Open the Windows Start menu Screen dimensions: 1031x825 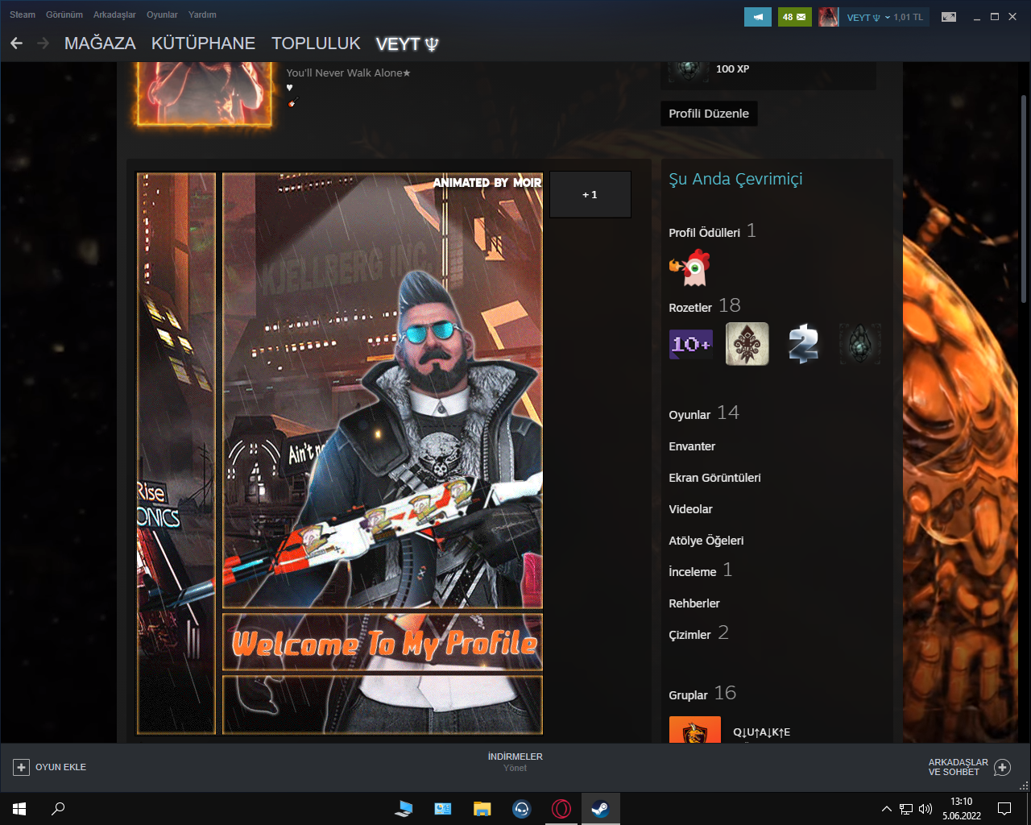[x=19, y=809]
